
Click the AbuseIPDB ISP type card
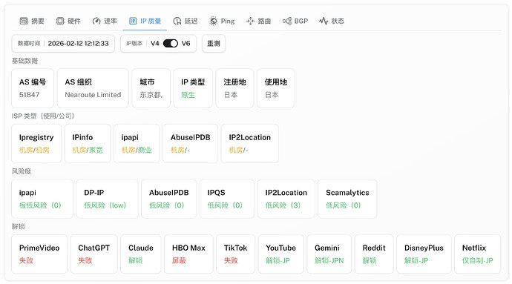pos(191,143)
